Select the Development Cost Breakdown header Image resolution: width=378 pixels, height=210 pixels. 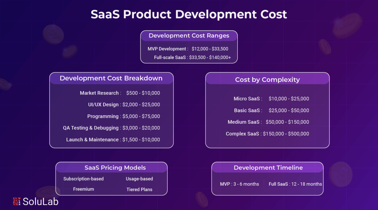click(x=111, y=78)
